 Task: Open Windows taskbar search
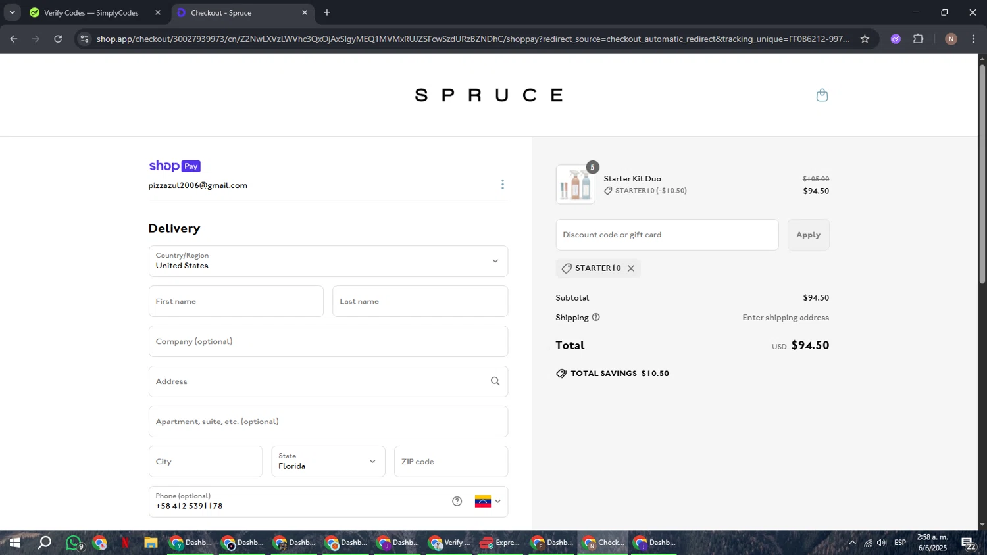coord(44,543)
